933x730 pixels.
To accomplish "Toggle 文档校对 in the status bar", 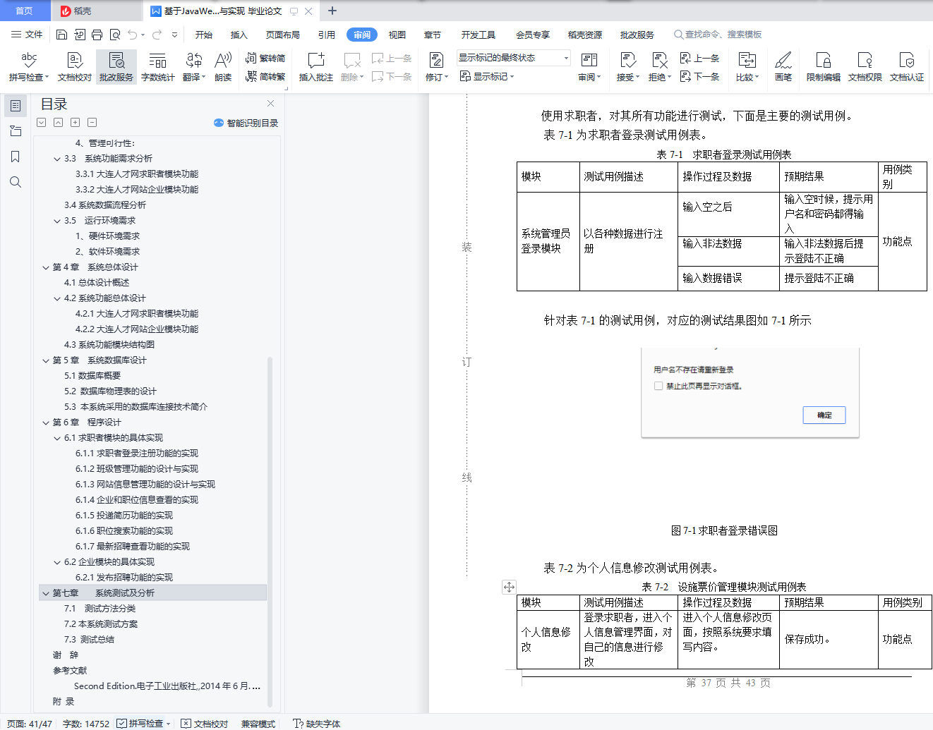I will point(205,724).
